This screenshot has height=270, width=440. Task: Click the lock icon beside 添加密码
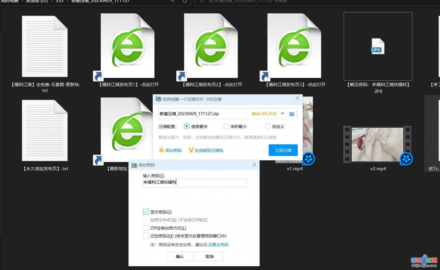click(161, 150)
